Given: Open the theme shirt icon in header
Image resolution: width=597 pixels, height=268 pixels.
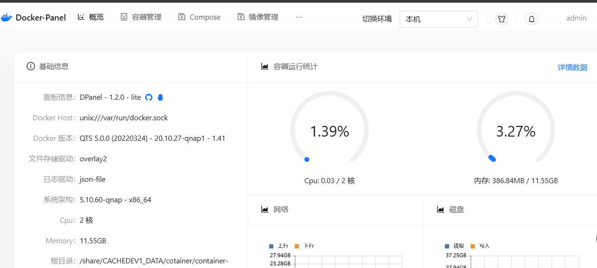Looking at the screenshot, I should [x=501, y=19].
